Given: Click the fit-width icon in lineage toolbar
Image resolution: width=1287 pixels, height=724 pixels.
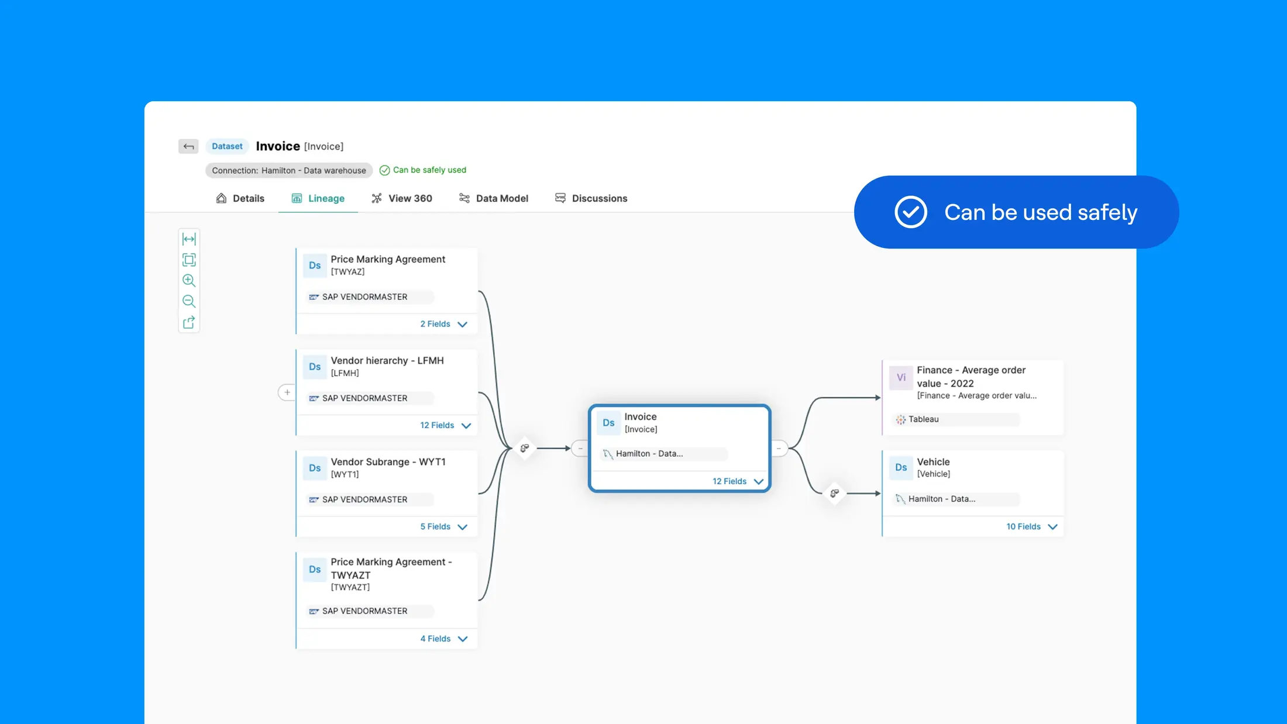Looking at the screenshot, I should coord(189,239).
